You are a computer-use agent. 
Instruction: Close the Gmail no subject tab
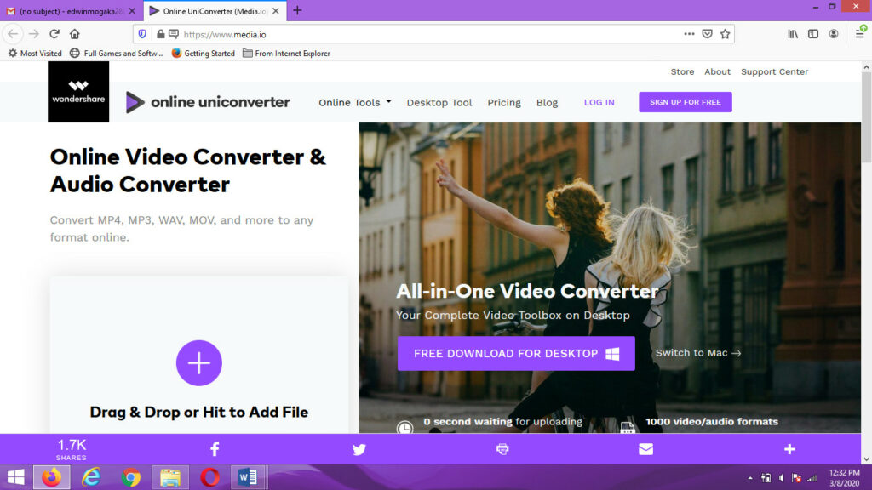click(x=132, y=10)
